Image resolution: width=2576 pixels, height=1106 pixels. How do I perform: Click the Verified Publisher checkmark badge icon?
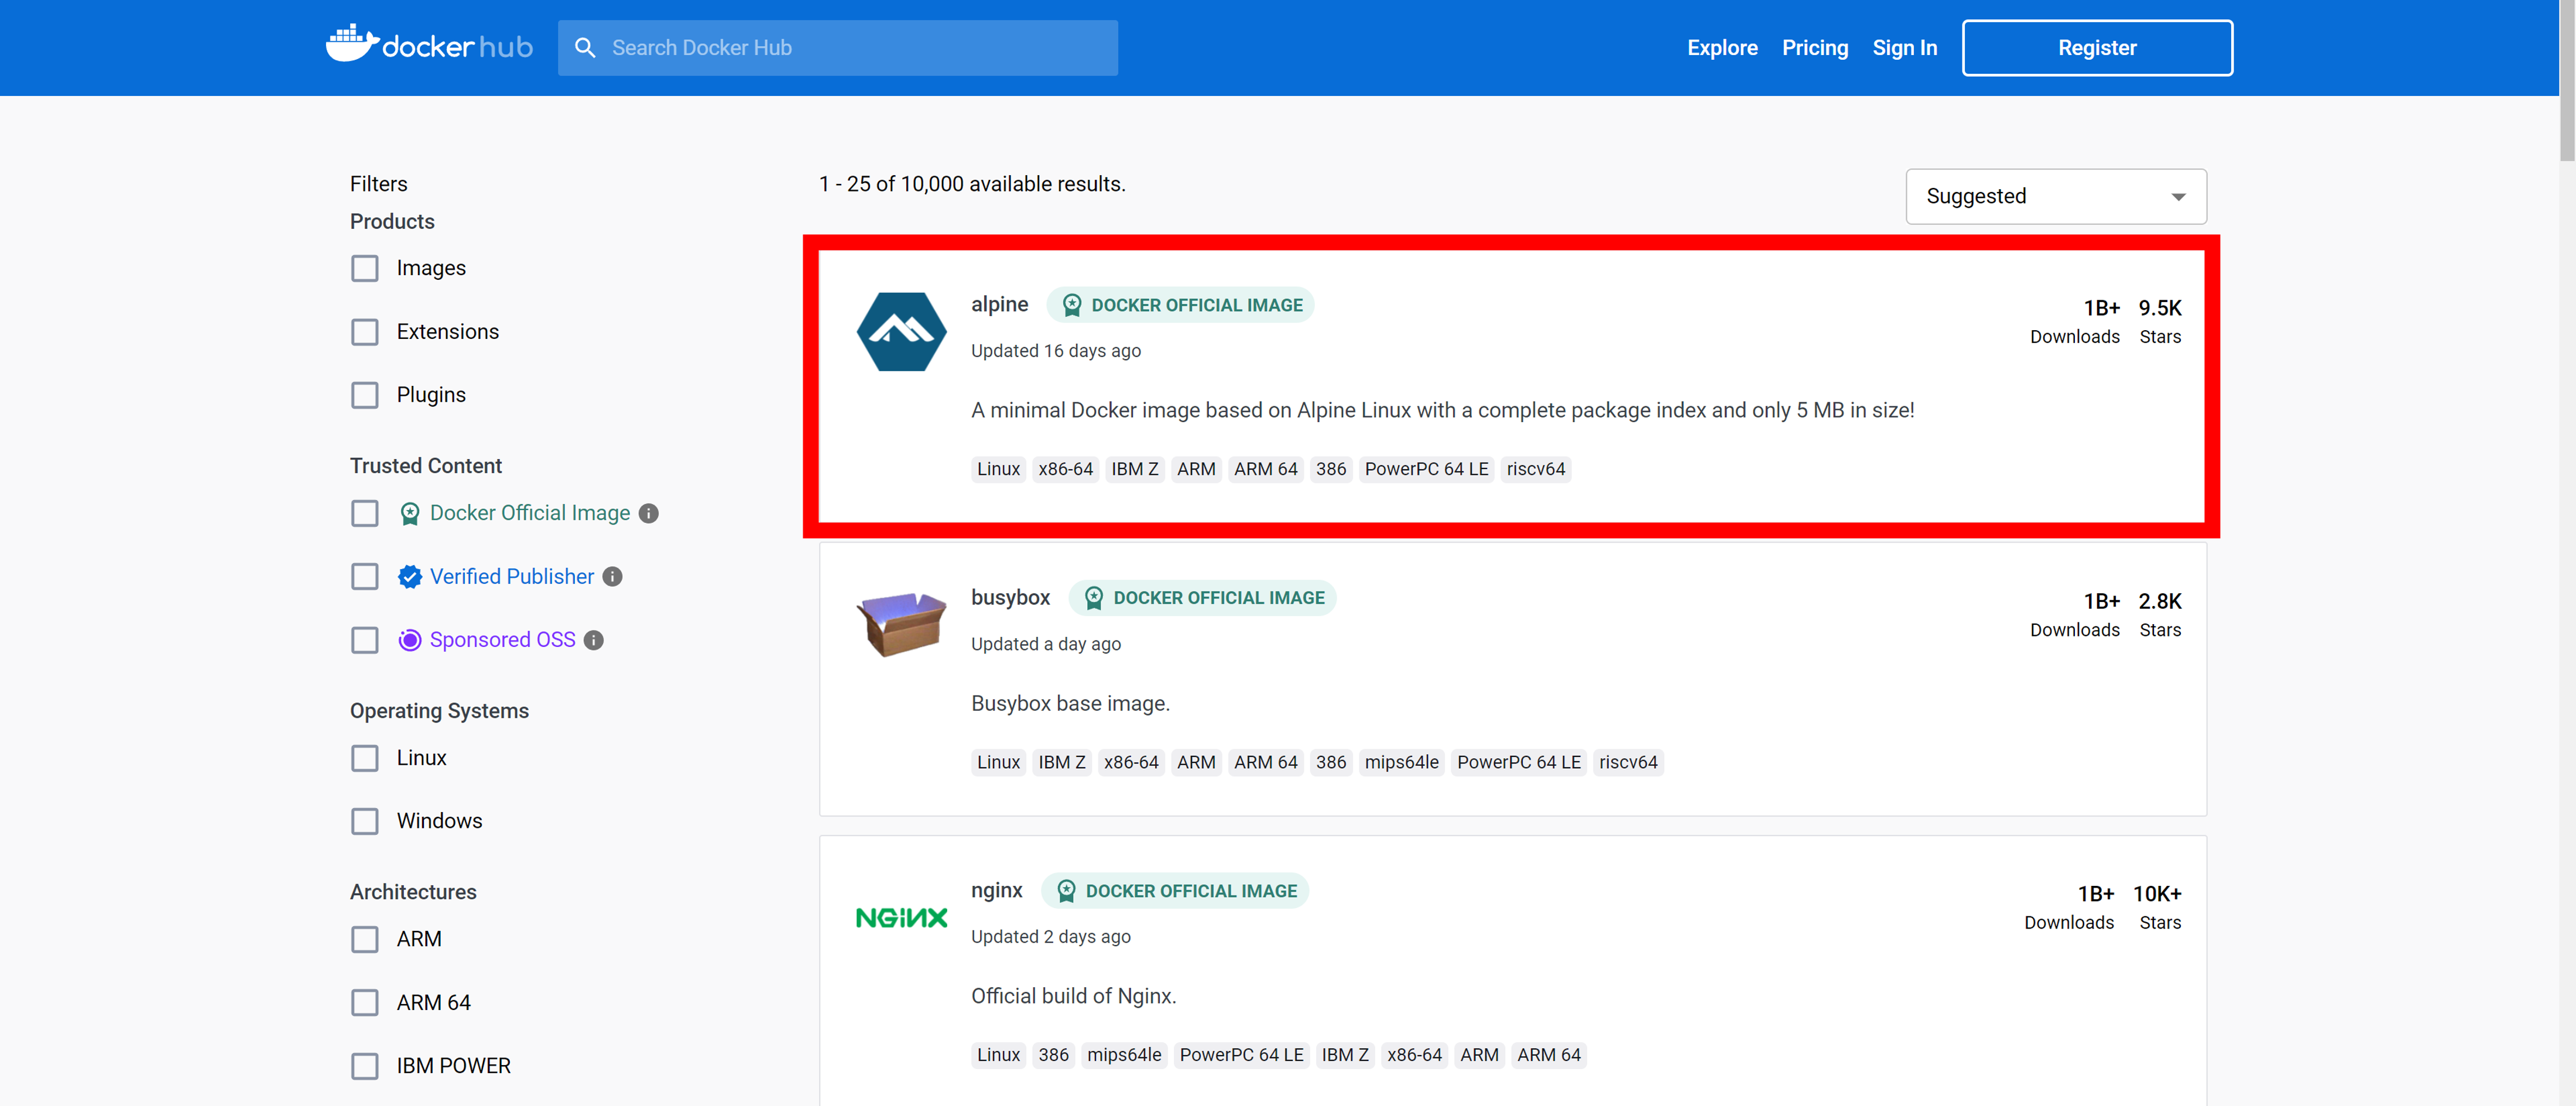410,577
